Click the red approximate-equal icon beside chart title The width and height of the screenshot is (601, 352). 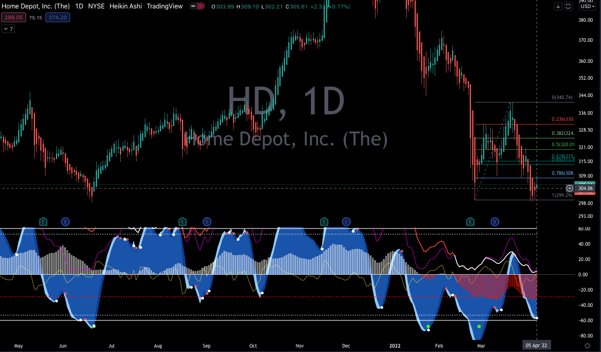pyautogui.click(x=200, y=6)
